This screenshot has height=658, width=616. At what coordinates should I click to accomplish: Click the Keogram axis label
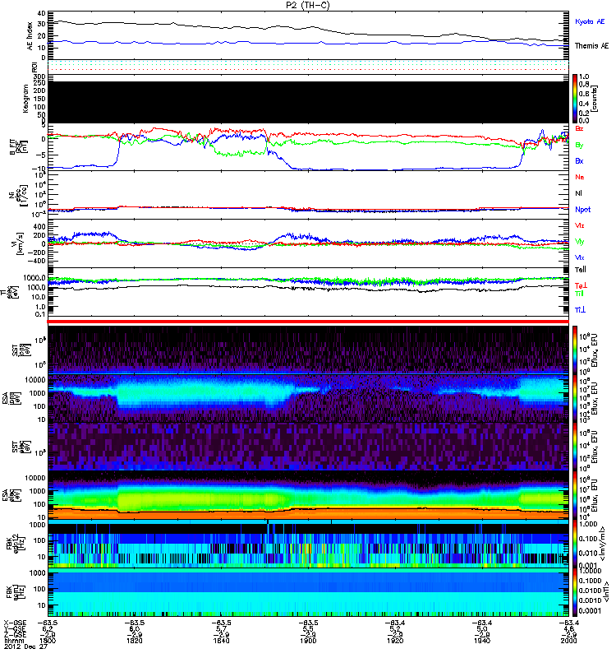25,99
